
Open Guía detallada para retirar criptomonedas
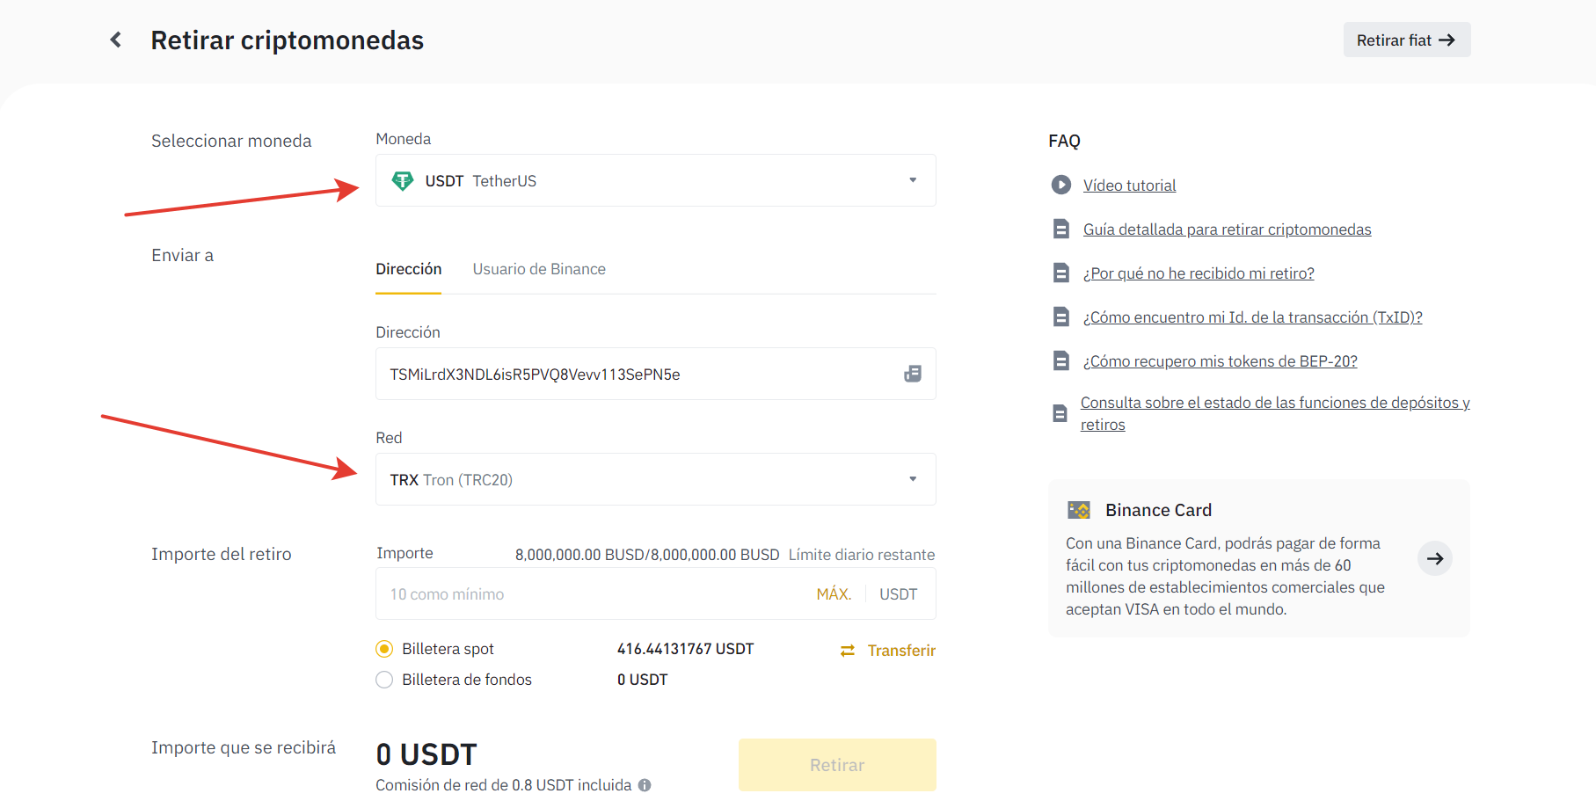tap(1227, 229)
